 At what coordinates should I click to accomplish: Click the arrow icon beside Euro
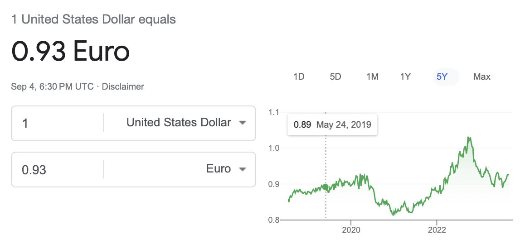pos(243,169)
